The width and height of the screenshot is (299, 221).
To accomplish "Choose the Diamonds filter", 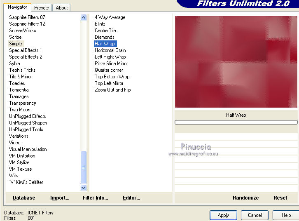I will click(105, 37).
